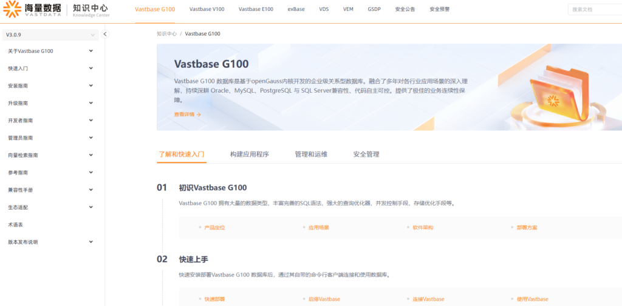Open 安全预警 in the top navigation
Image resolution: width=622 pixels, height=306 pixels.
pyautogui.click(x=440, y=9)
